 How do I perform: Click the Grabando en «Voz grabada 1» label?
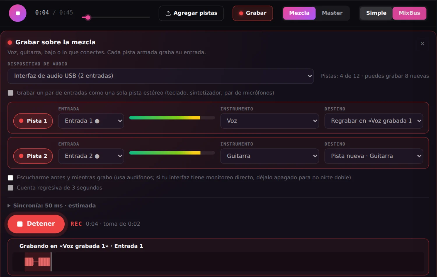[x=81, y=246]
